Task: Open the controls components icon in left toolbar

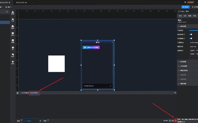Action: tap(13, 34)
